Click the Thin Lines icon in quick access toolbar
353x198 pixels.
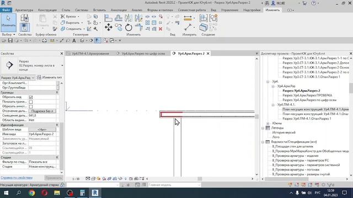click(98, 41)
